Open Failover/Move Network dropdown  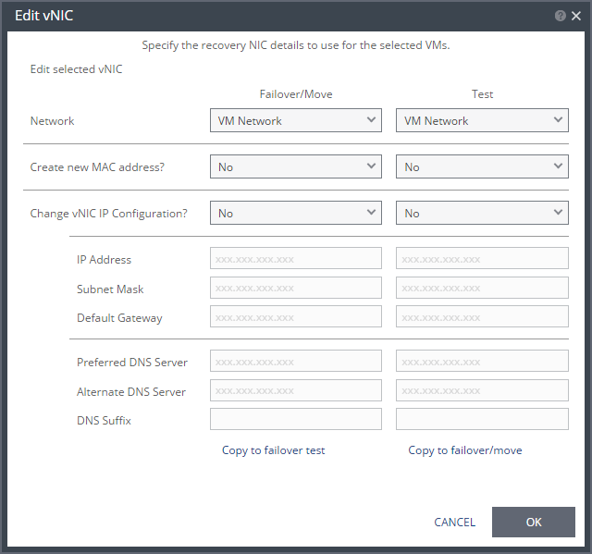pos(296,120)
